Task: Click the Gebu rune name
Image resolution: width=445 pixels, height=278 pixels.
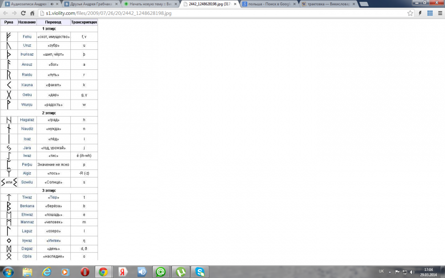Action: point(27,95)
